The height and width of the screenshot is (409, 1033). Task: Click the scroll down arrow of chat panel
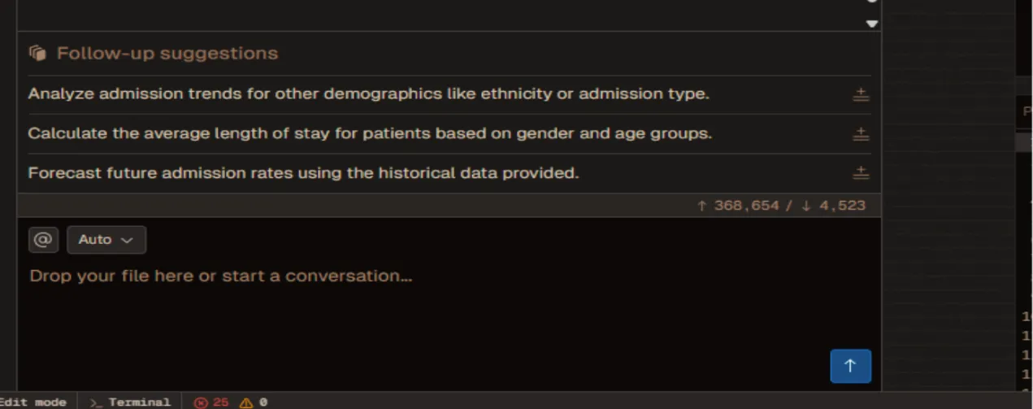coord(872,24)
